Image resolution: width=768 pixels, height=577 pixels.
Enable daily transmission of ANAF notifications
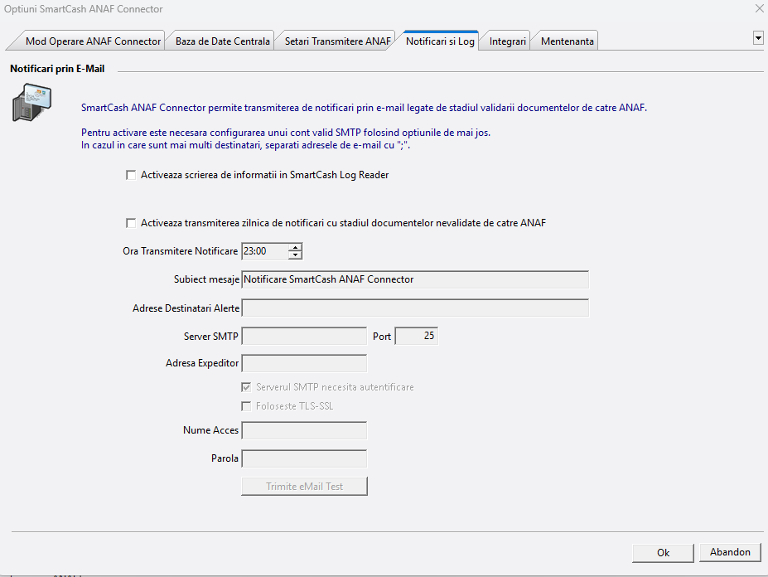point(131,223)
